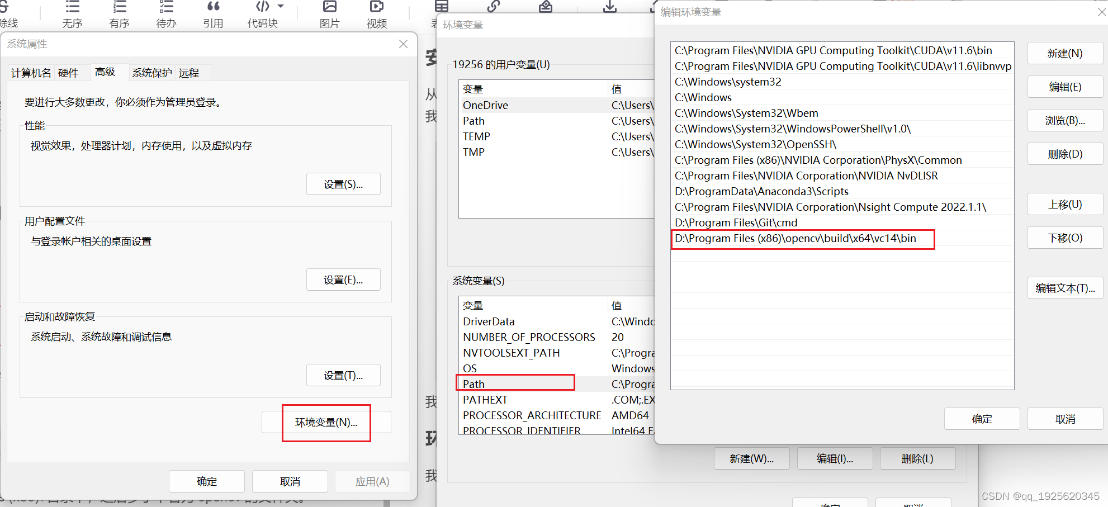
Task: Select NVTOOLSEXT_PATH system variable
Action: (556, 353)
